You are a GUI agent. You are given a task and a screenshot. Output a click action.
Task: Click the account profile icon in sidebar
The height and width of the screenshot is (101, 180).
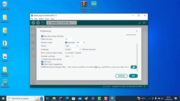coord(33,82)
